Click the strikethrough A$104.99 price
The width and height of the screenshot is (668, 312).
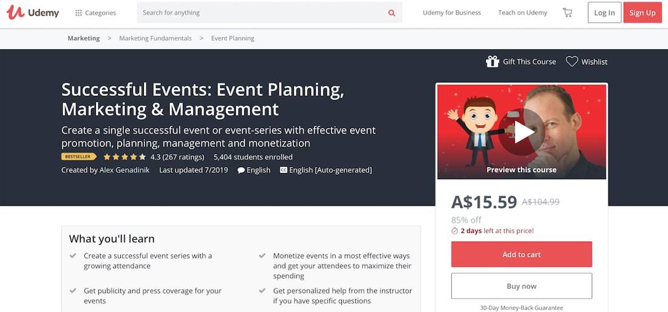540,202
